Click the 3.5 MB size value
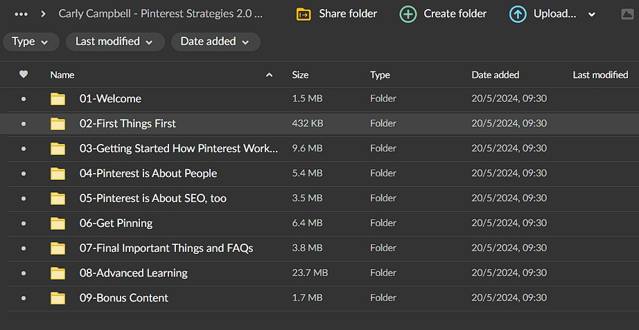639x330 pixels. (x=307, y=198)
